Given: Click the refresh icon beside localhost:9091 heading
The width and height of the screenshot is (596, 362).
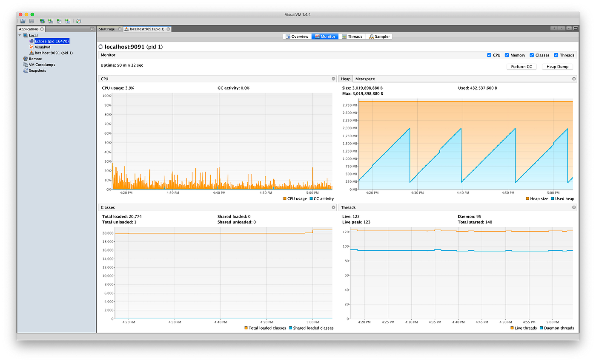Looking at the screenshot, I should coord(100,47).
